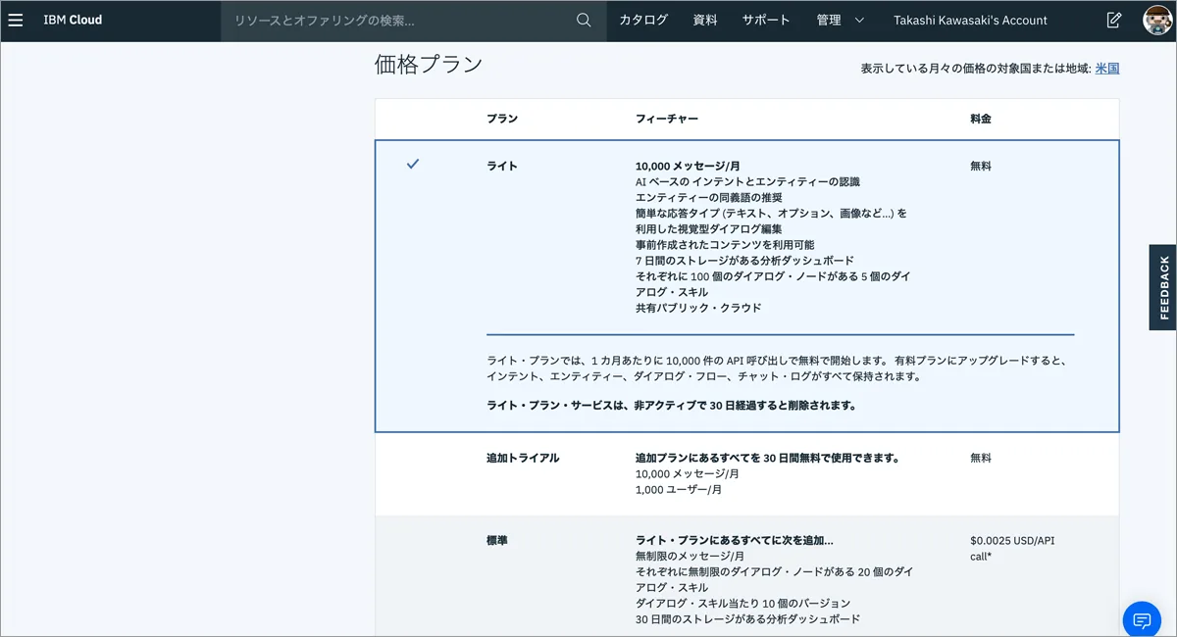Click the search magnifier icon
The height and width of the screenshot is (637, 1177).
point(584,20)
